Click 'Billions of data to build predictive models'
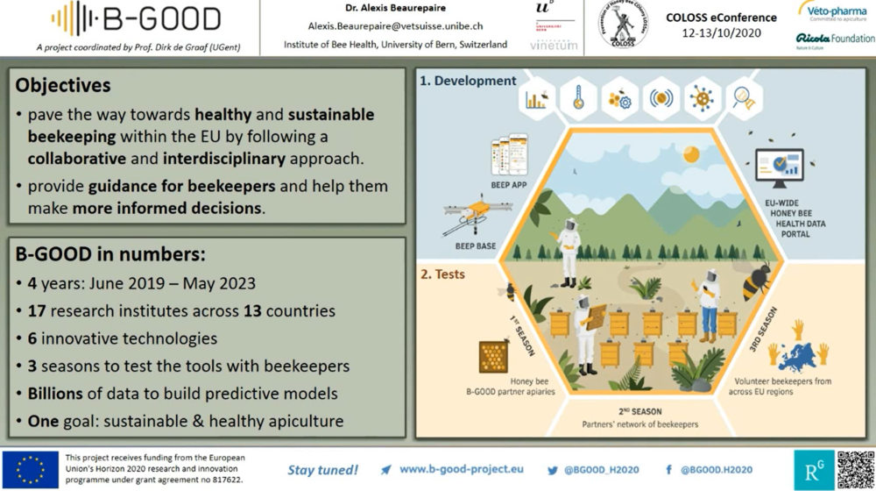The height and width of the screenshot is (491, 876). pyautogui.click(x=183, y=393)
